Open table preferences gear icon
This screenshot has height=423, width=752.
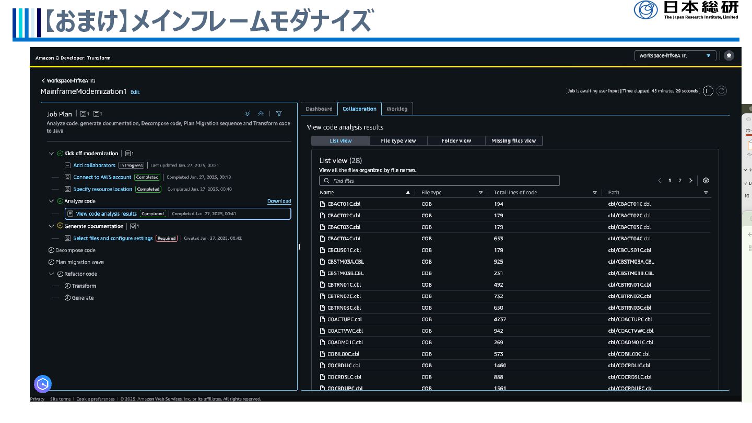click(x=706, y=181)
